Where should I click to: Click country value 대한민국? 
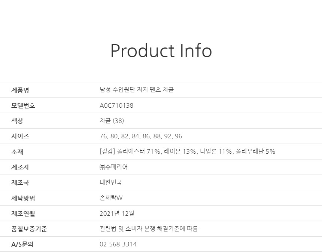coord(111,182)
